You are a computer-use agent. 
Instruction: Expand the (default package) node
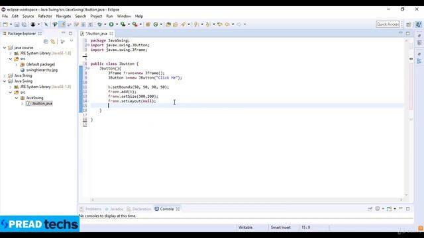click(16, 65)
